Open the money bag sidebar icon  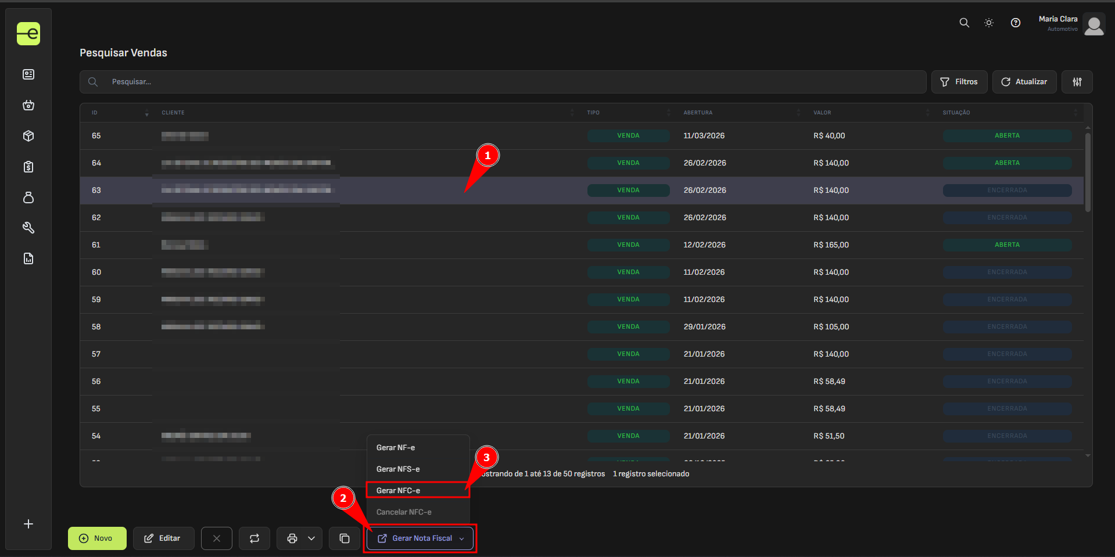click(x=28, y=197)
